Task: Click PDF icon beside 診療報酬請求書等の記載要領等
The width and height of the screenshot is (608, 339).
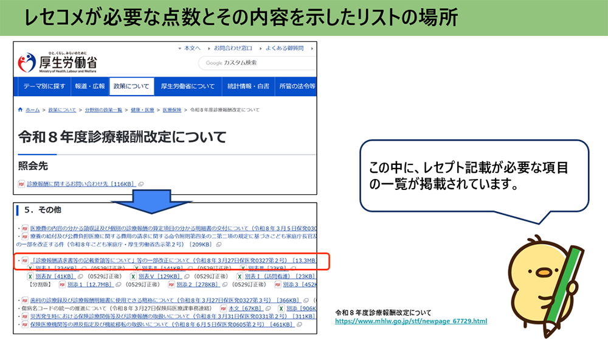Action: (x=25, y=260)
